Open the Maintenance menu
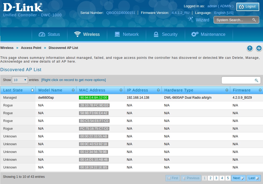The image size is (263, 184). [x=208, y=34]
